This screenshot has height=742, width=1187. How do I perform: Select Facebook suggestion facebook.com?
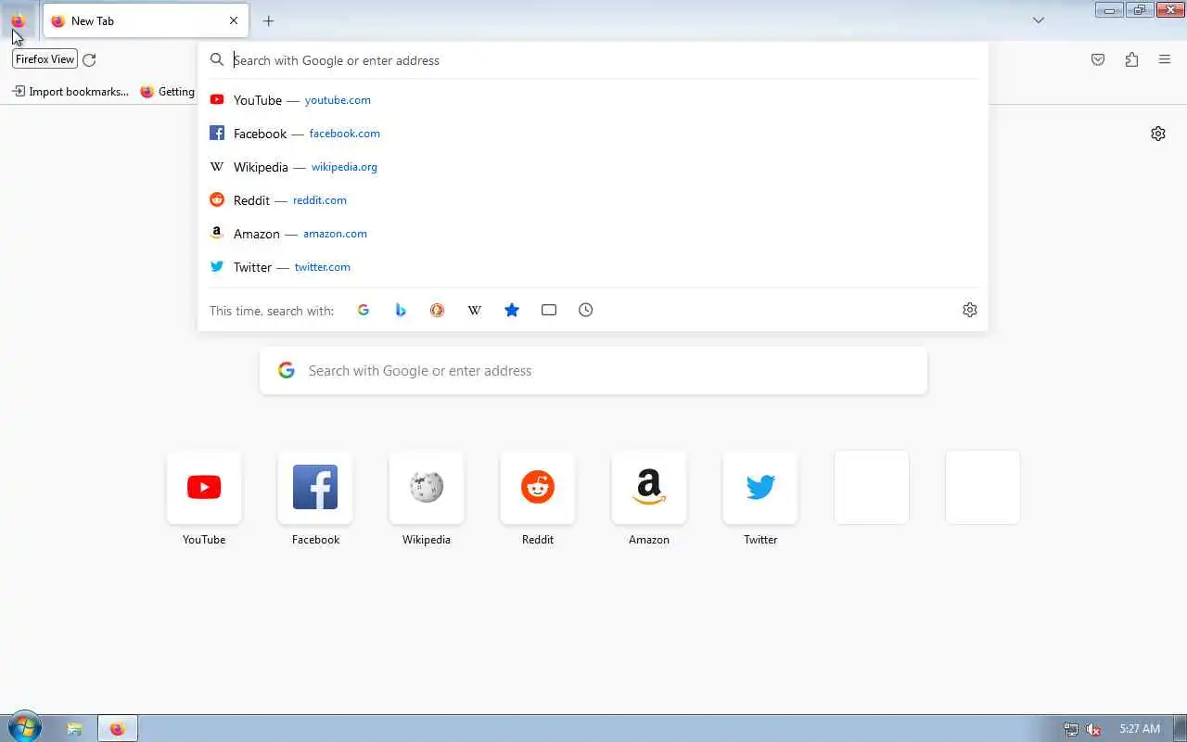(x=593, y=134)
